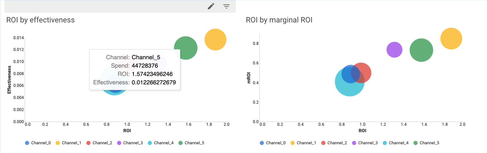Select the green Channel_5 bubble in mROI chart
This screenshot has width=487, height=153.
(421, 50)
